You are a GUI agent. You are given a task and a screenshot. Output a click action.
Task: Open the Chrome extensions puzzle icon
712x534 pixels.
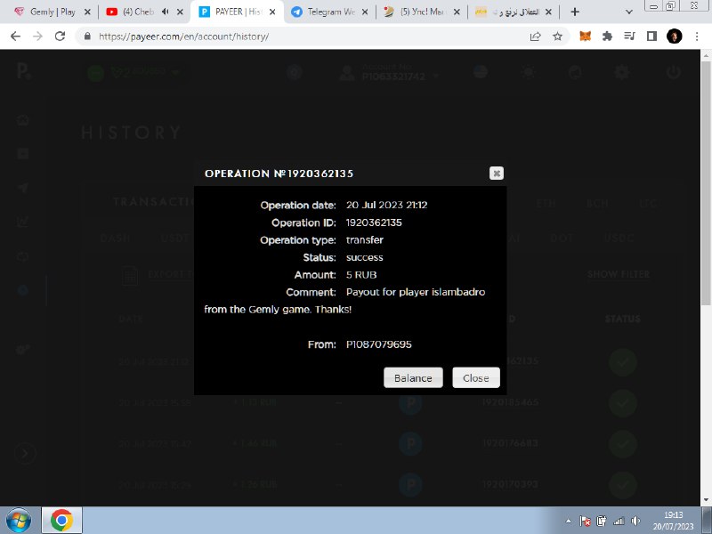(607, 36)
